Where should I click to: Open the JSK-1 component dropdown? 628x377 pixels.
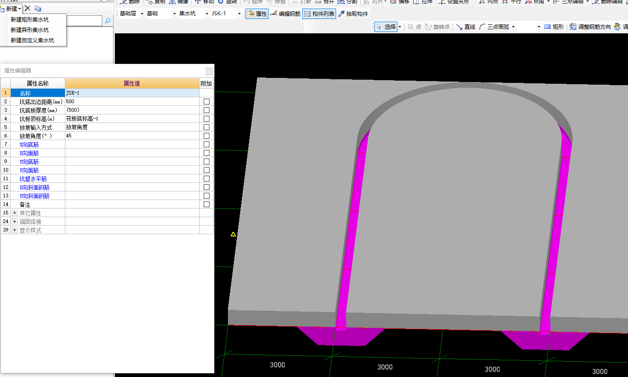239,14
